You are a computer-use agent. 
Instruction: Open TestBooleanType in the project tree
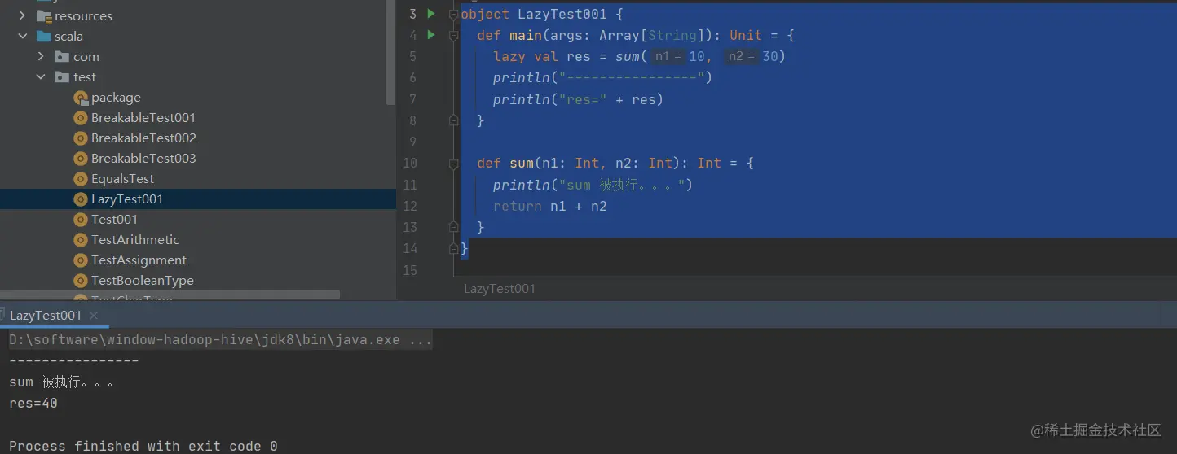143,281
